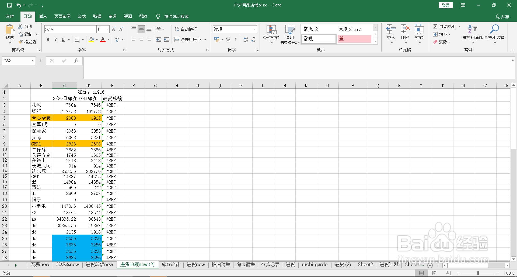The width and height of the screenshot is (517, 277).
Task: Click the Borders icon
Action: click(x=77, y=39)
